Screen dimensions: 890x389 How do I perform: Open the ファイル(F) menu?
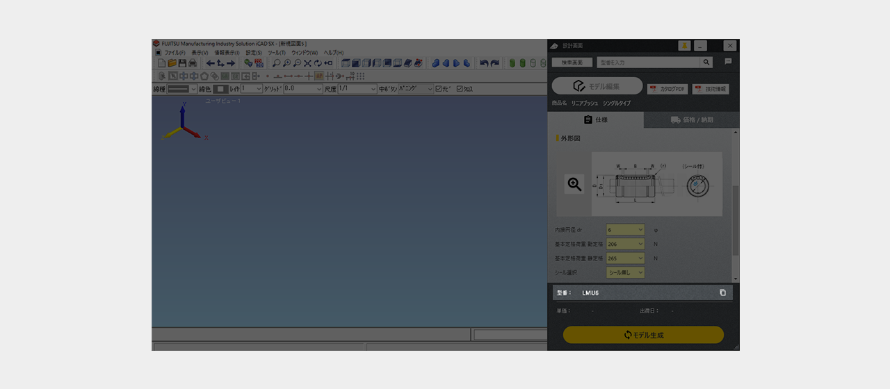pos(174,53)
